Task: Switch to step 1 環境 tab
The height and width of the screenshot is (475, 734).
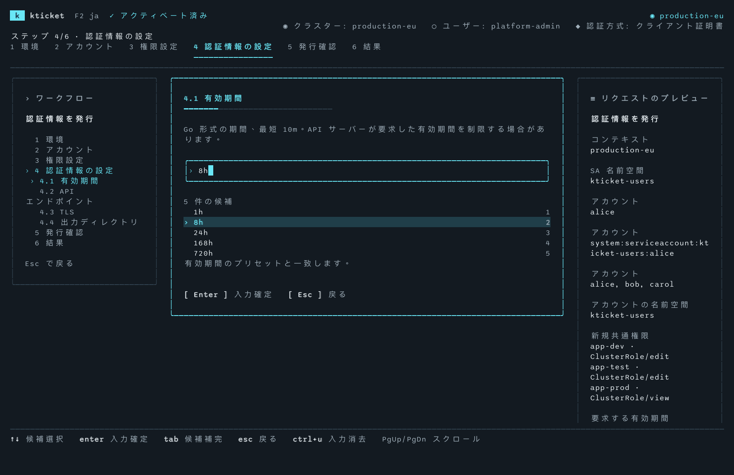Action: coord(25,47)
